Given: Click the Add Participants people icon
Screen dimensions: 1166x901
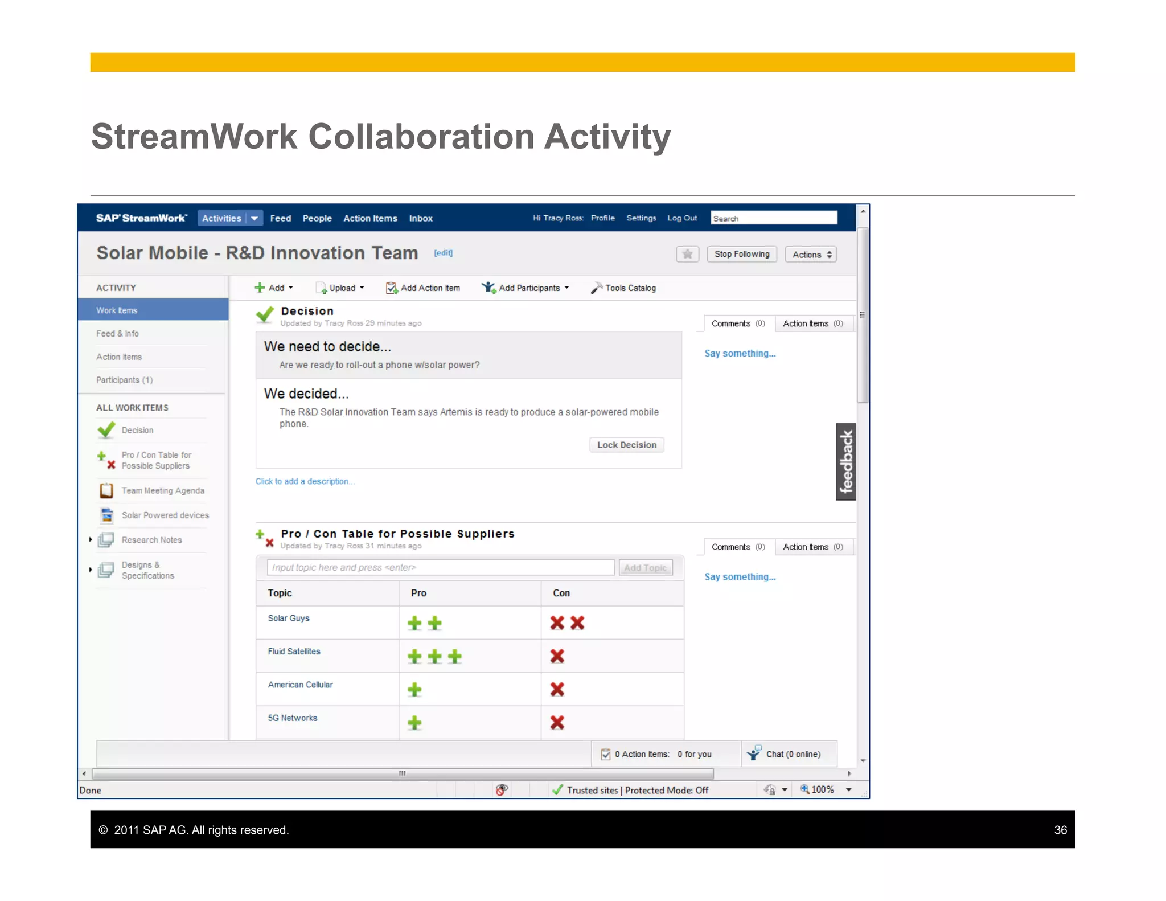Looking at the screenshot, I should pos(488,288).
